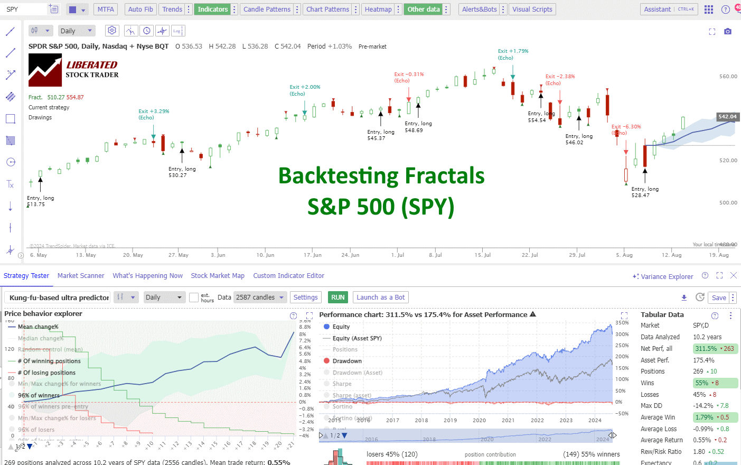Image resolution: width=741 pixels, height=465 pixels.
Task: Select the text annotation tool
Action: 10,184
